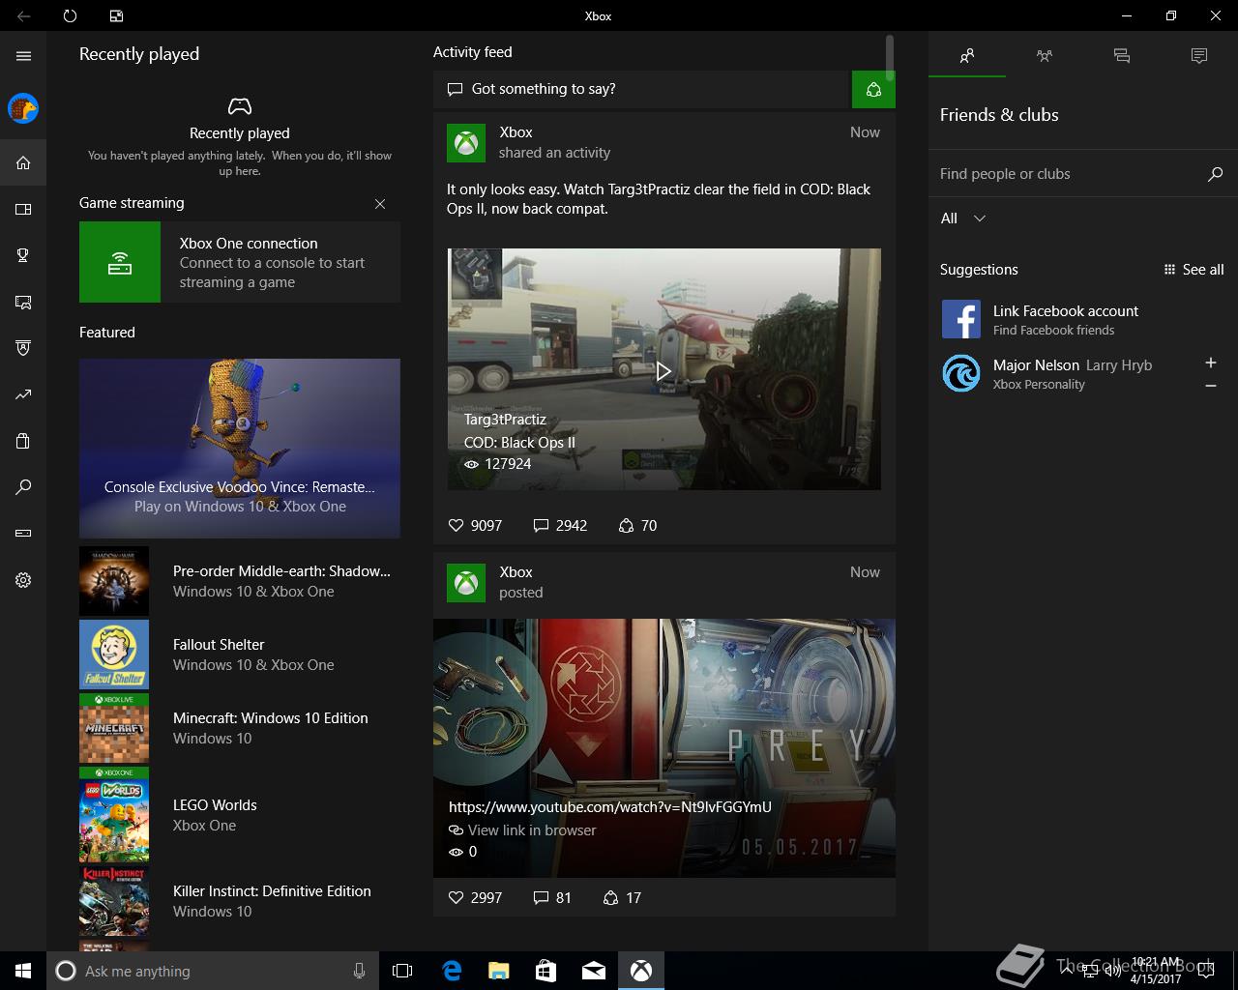Open Search magnifier in sidebar
The width and height of the screenshot is (1238, 990).
coord(23,487)
